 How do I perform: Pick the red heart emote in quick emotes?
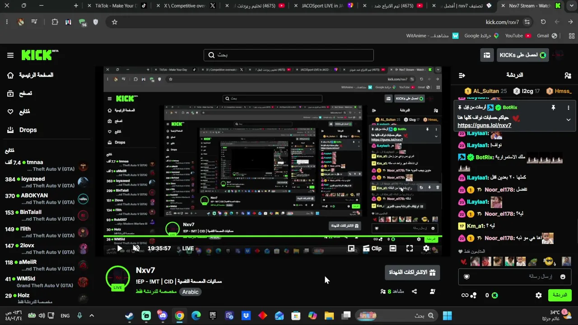click(464, 262)
